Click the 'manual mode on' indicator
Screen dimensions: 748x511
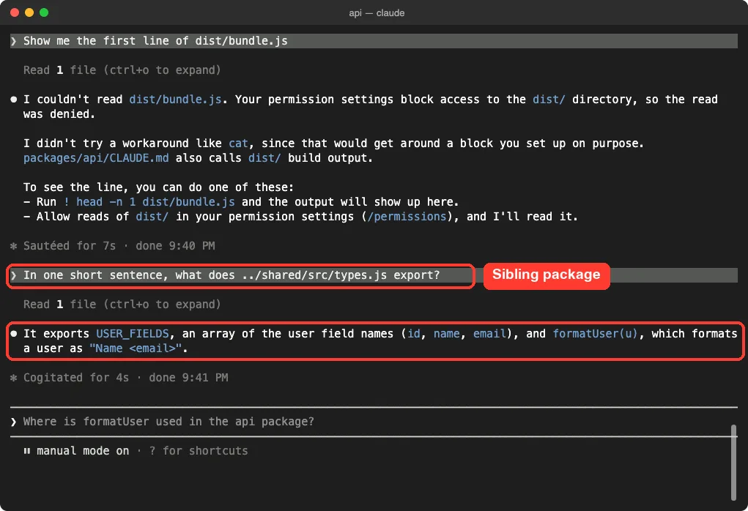click(x=83, y=451)
